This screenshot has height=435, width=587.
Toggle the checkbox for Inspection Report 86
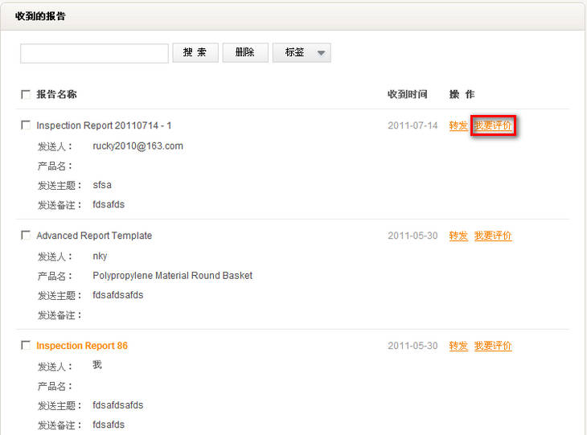(26, 346)
